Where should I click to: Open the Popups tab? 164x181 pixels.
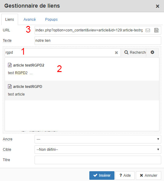click(x=51, y=20)
